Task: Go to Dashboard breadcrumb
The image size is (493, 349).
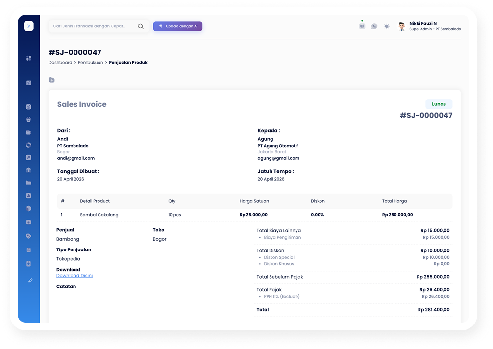Action: 60,63
